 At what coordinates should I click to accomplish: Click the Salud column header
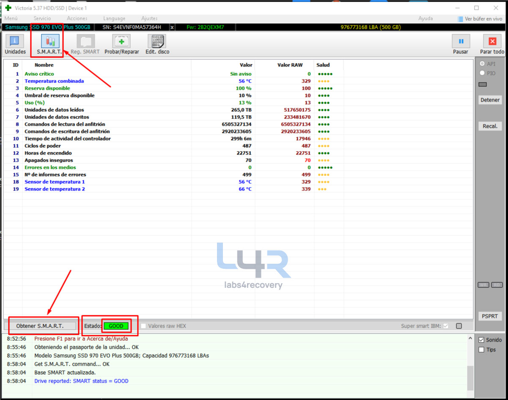323,65
